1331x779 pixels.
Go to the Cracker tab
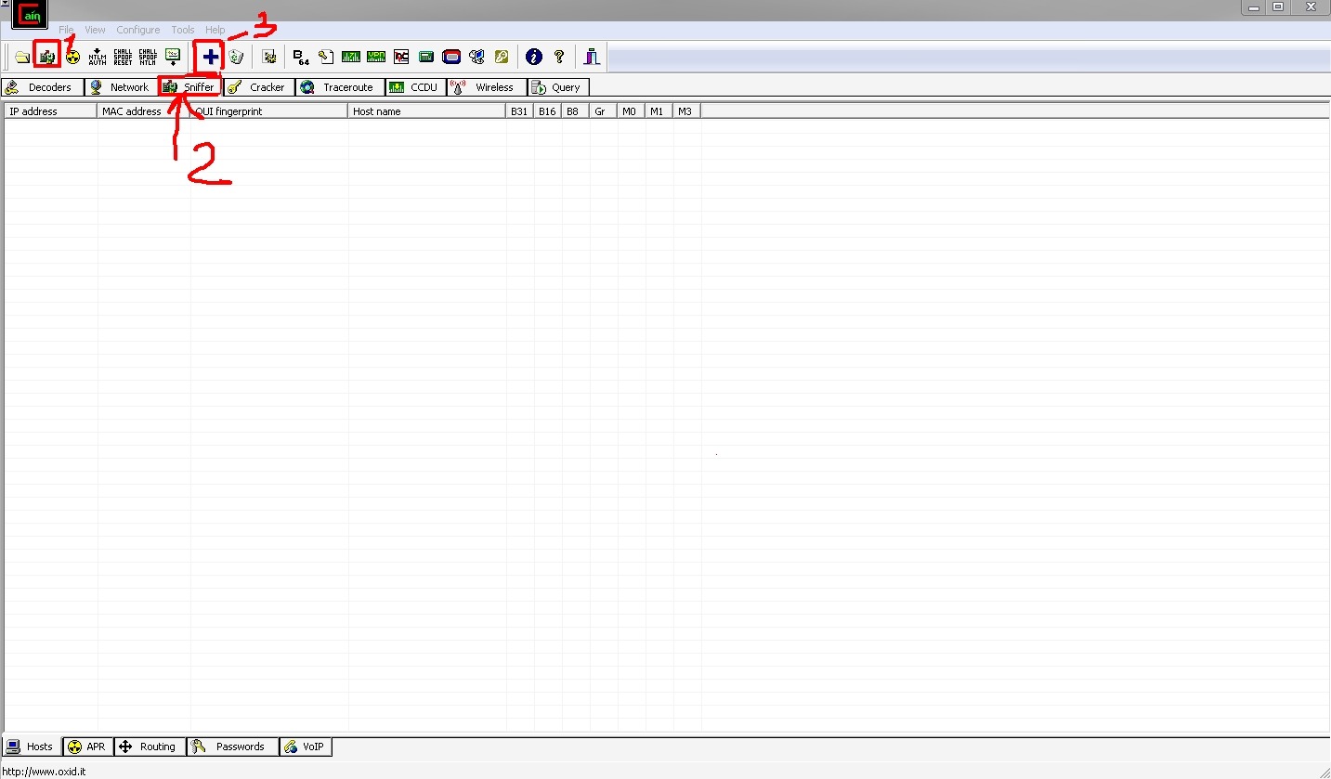tap(259, 87)
